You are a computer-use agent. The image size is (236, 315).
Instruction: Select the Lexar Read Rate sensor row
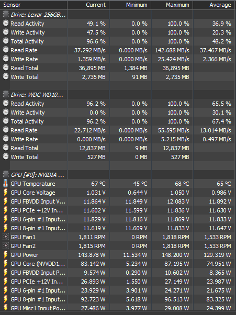(118, 50)
